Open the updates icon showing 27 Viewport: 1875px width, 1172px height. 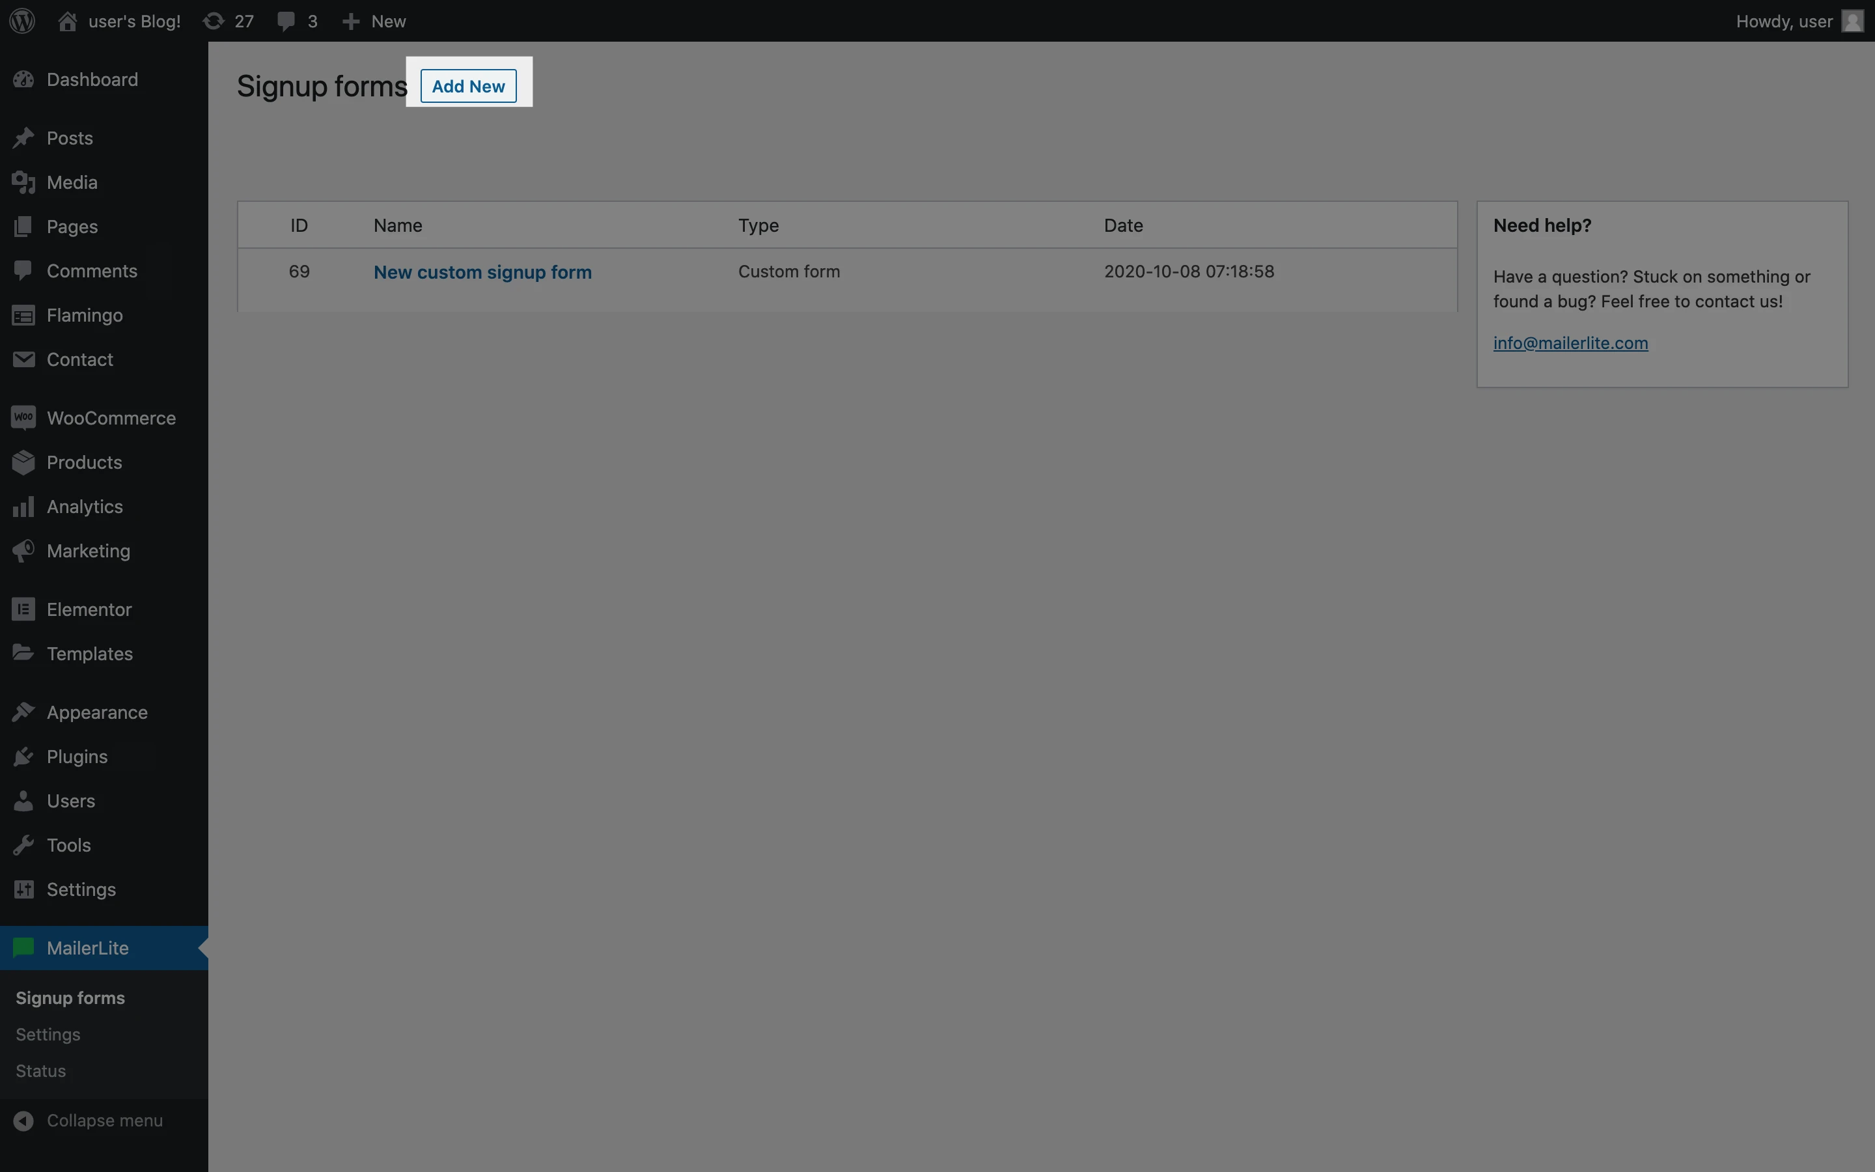click(x=214, y=21)
